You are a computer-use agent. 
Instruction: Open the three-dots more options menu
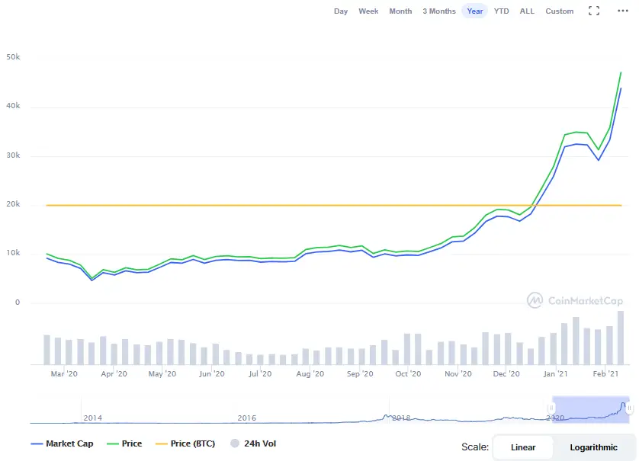point(623,11)
